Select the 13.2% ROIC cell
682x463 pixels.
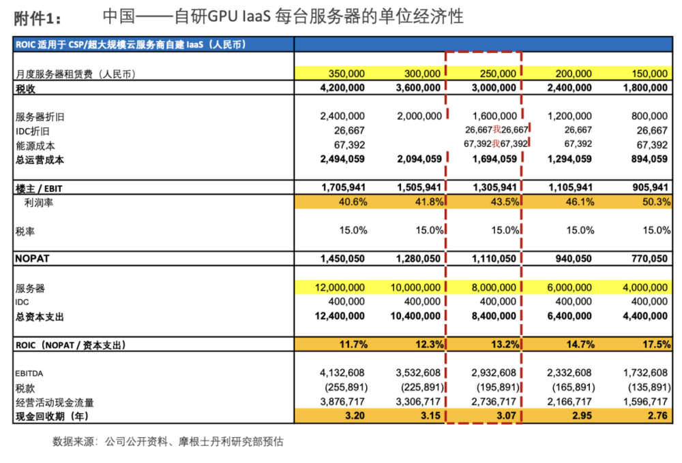505,345
